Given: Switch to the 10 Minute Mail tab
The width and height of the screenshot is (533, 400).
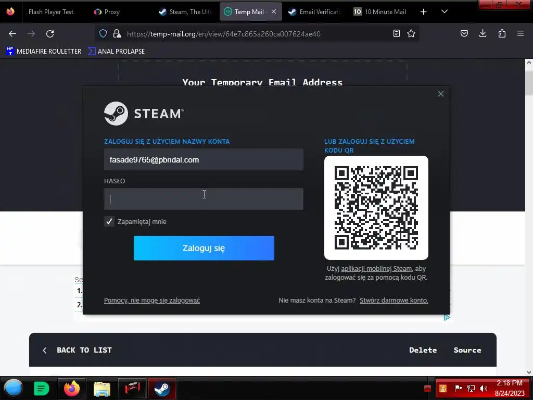Looking at the screenshot, I should pos(380,12).
